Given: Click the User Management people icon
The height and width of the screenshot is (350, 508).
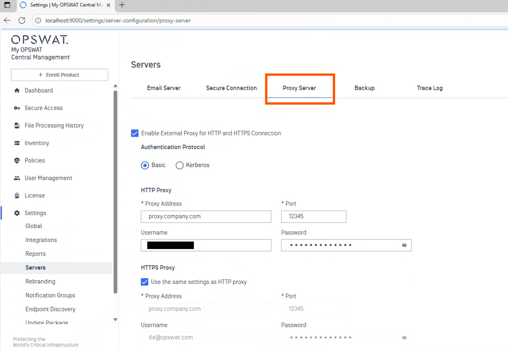Looking at the screenshot, I should (x=17, y=178).
